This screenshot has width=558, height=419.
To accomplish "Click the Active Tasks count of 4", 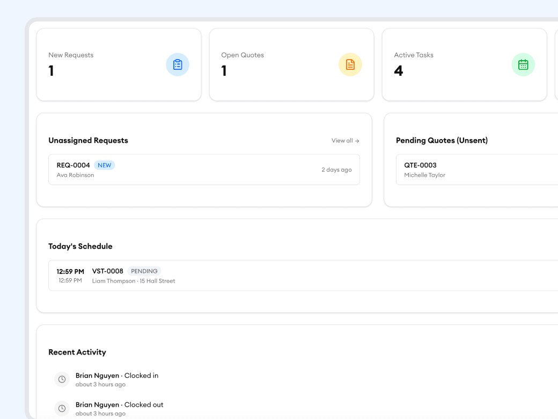I will (x=398, y=70).
